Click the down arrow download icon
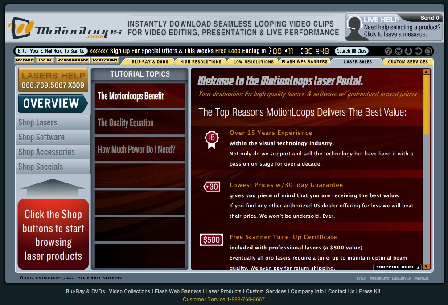 [x=408, y=51]
